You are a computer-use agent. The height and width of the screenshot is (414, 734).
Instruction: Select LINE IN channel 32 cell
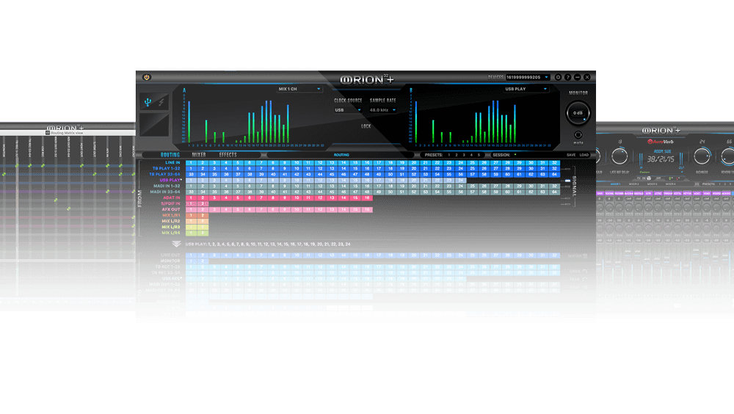(554, 163)
